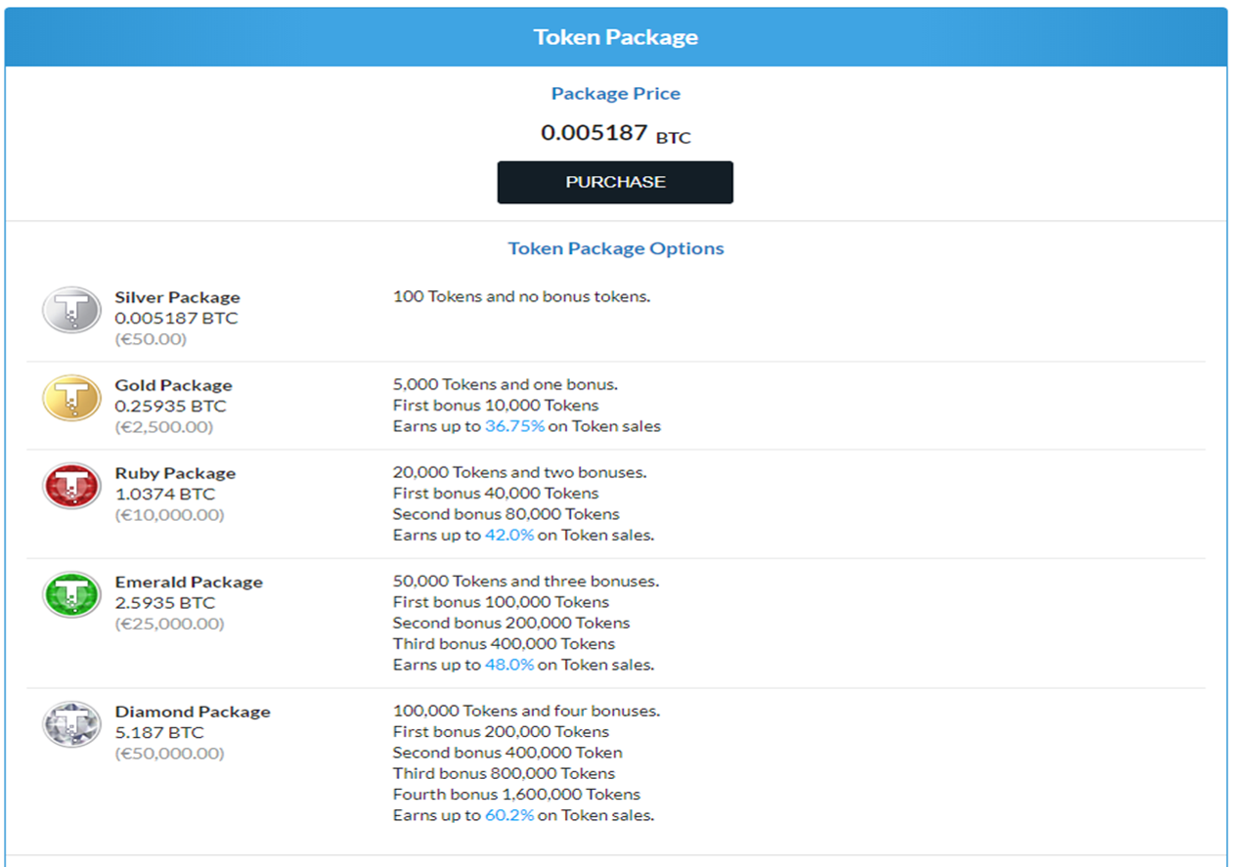Select the Diamond Package title
Viewport: 1233px width, 867px height.
click(193, 712)
